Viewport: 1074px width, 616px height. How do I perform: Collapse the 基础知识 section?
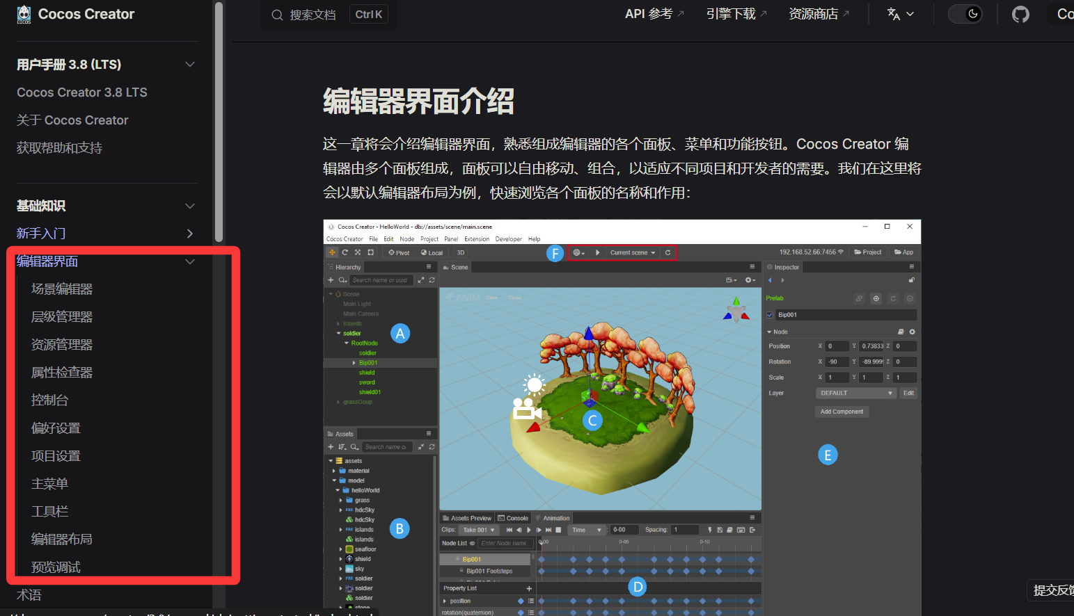pos(190,206)
